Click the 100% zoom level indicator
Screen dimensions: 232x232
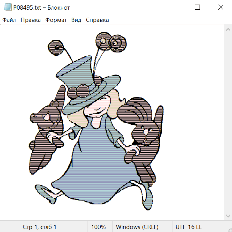98,227
